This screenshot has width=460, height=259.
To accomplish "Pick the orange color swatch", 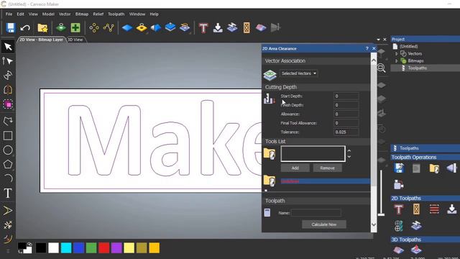I will (155, 247).
